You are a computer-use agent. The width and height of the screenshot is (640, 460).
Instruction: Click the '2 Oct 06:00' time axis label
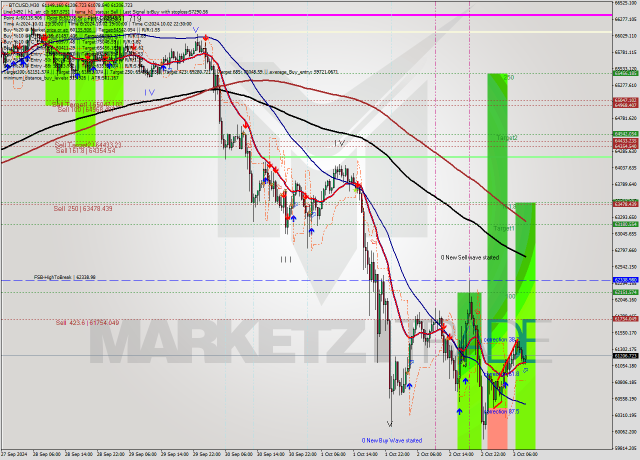tap(428, 454)
